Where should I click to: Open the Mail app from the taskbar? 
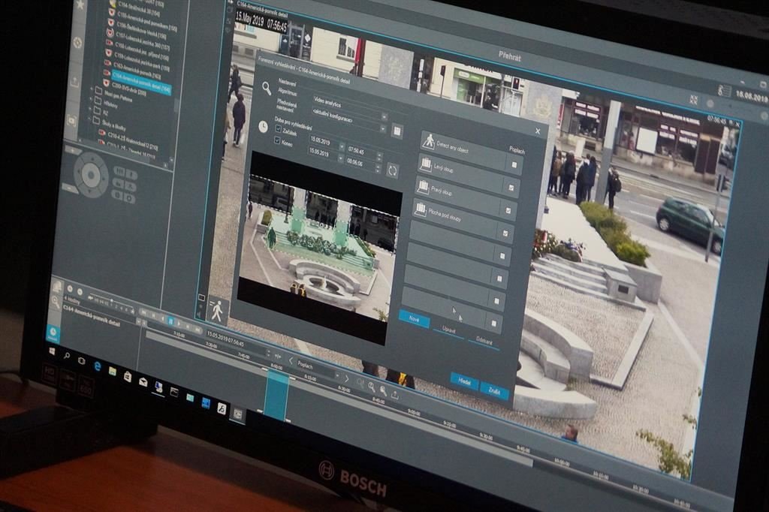coord(143,382)
